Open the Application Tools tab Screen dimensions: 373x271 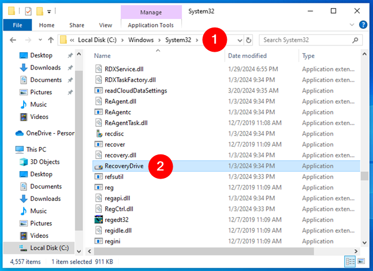coord(151,25)
